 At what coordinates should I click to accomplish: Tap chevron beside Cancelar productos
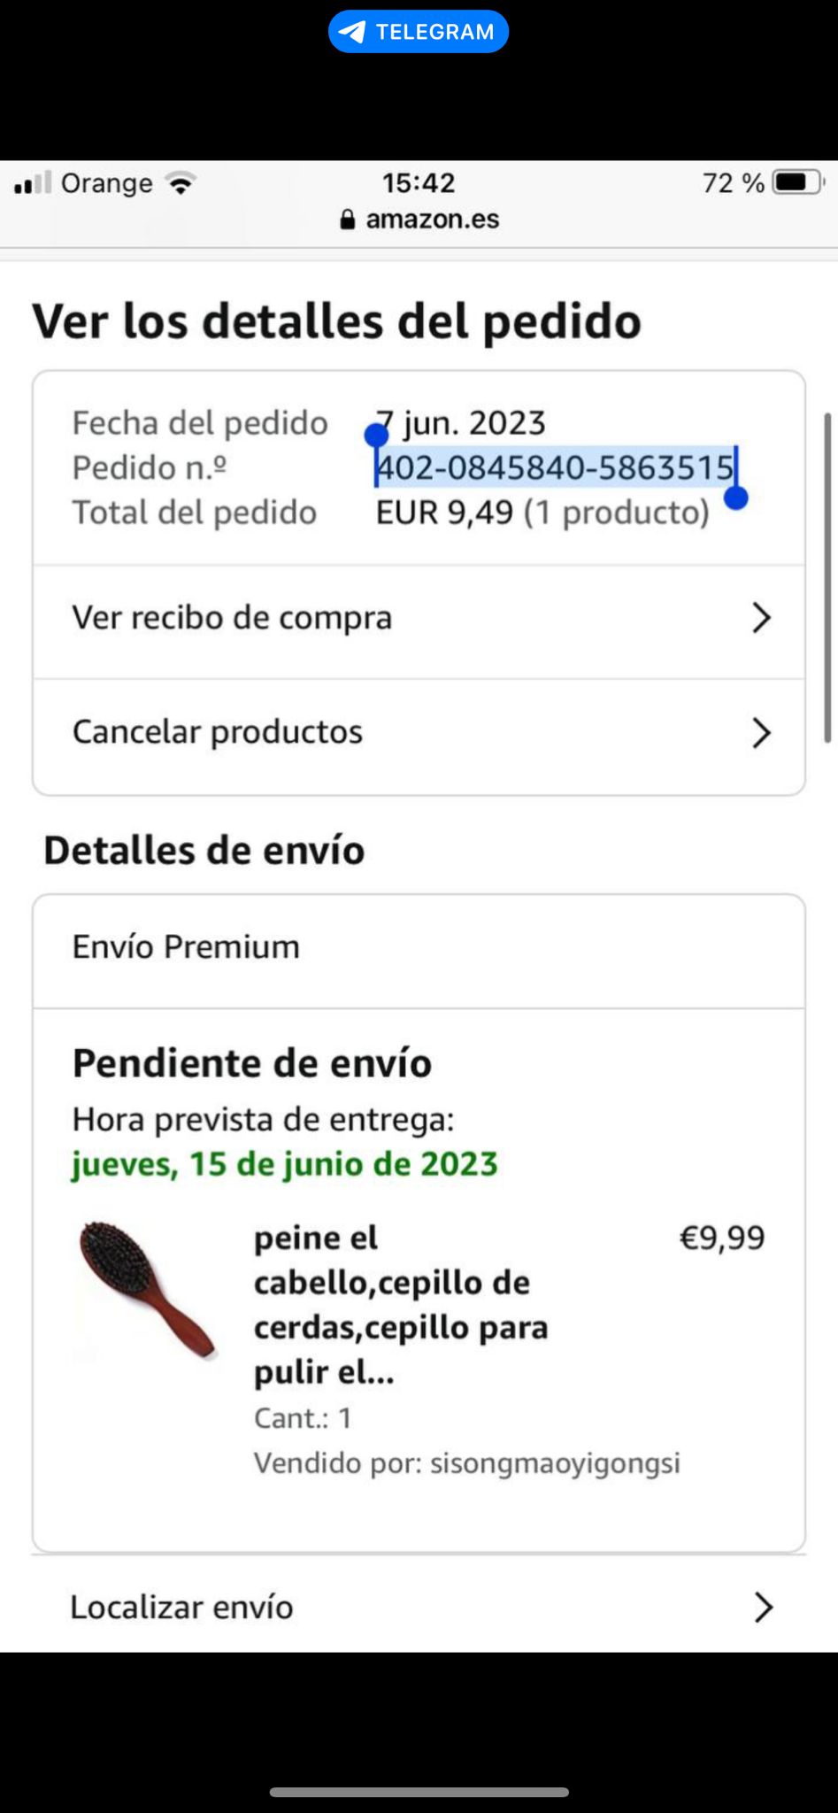[761, 733]
